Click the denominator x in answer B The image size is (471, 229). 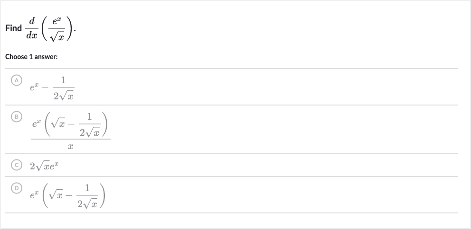click(71, 147)
